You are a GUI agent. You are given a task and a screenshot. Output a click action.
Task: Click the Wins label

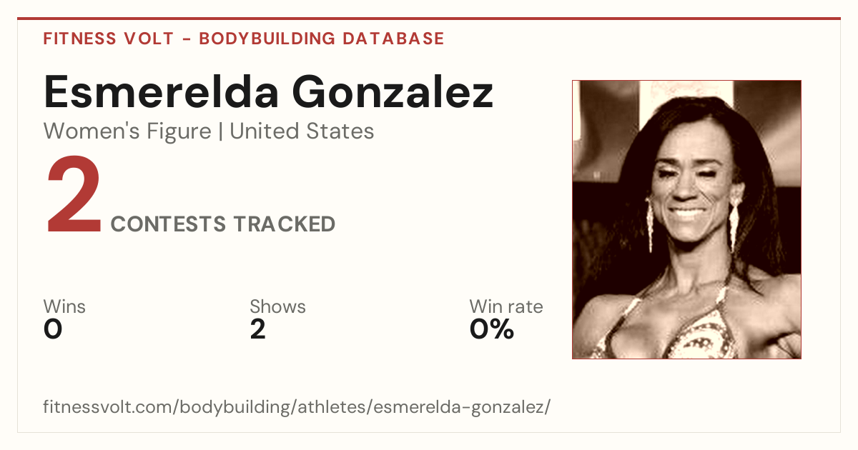(x=64, y=307)
